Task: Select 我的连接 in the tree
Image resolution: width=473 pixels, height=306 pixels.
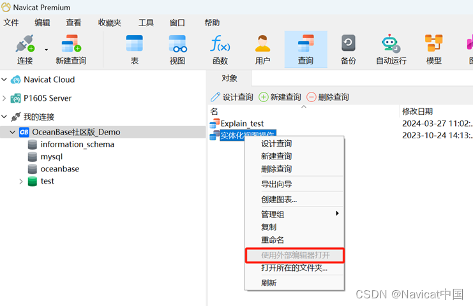Action: (39, 117)
